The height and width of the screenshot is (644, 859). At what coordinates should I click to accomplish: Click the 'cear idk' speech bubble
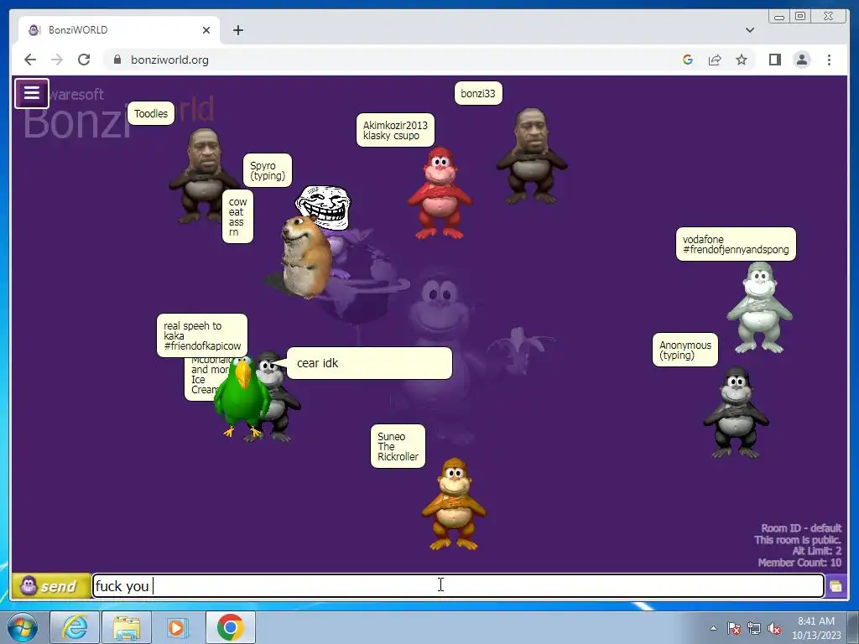click(x=369, y=363)
